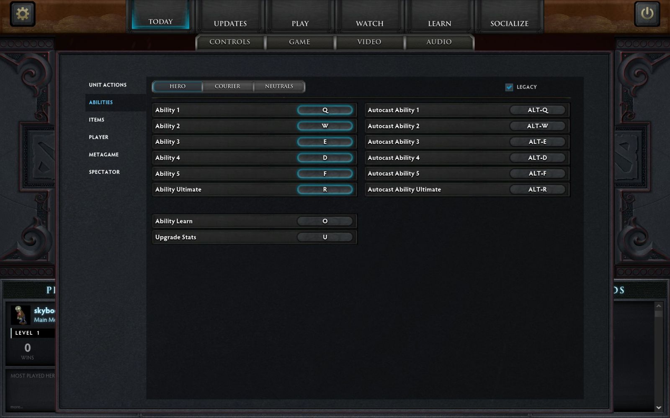Rebind Autocast Ability 1 ALT-Q
Image resolution: width=670 pixels, height=418 pixels.
click(x=538, y=110)
